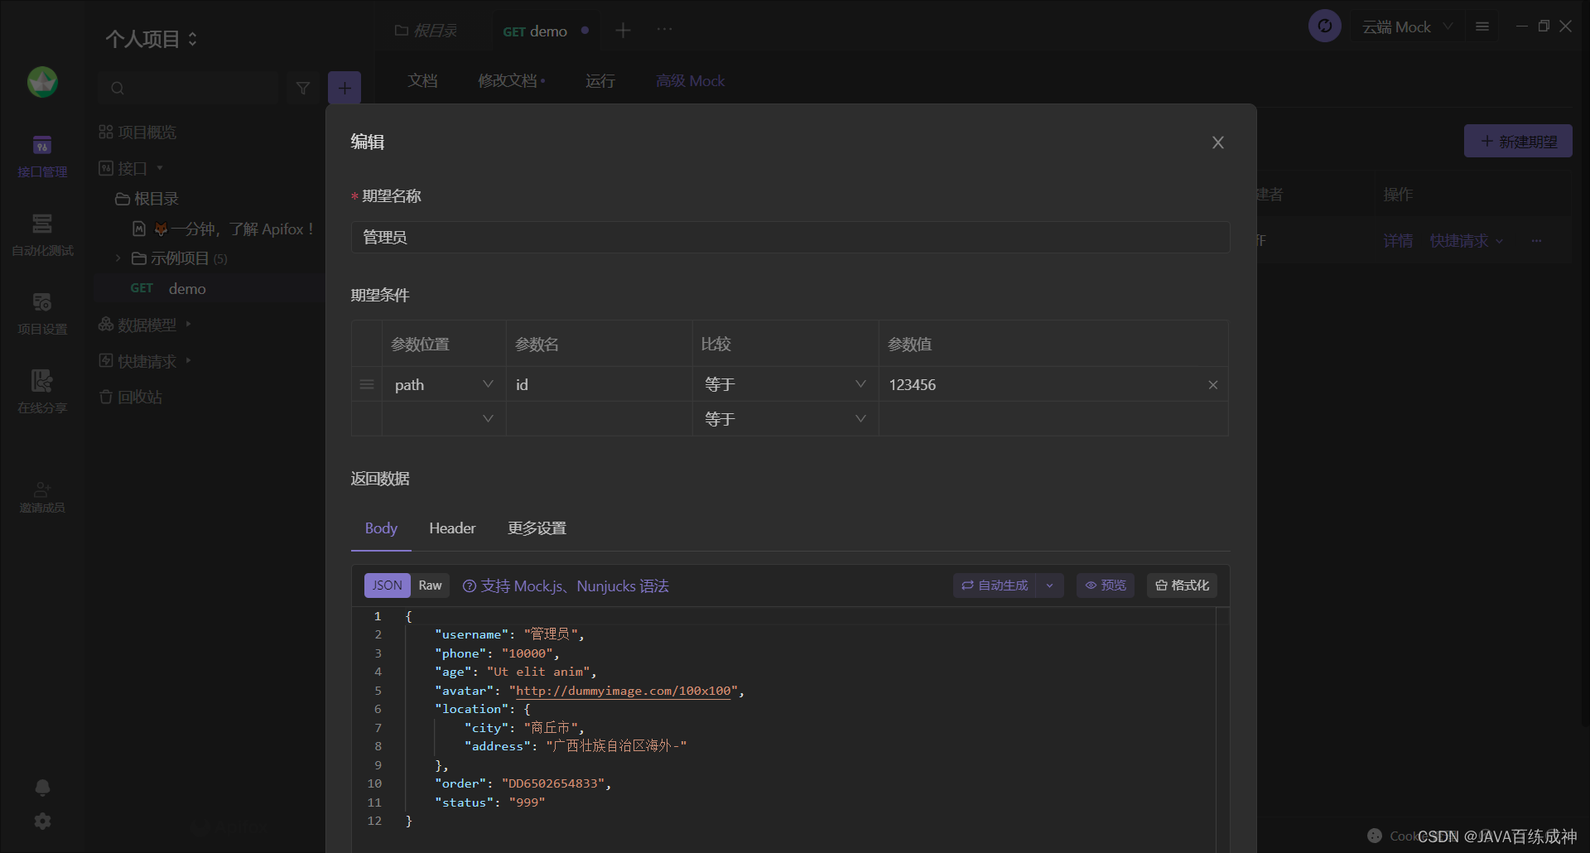Open the more options ellipsis in the expectations row
1590x853 pixels.
[x=1536, y=241]
